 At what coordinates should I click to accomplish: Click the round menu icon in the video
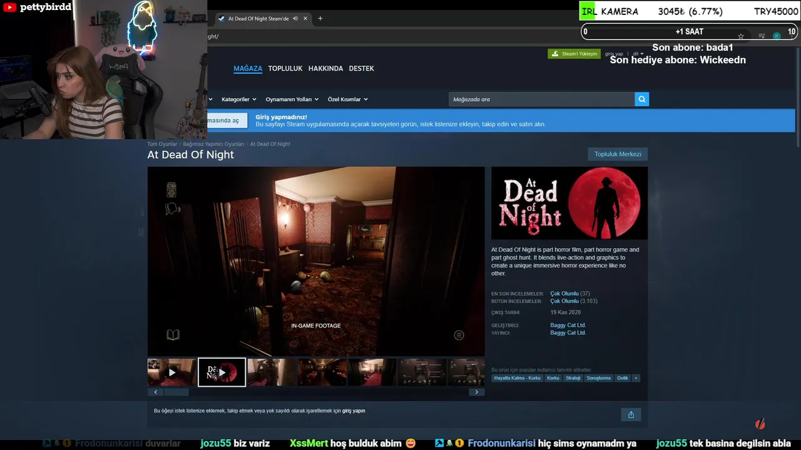459,336
